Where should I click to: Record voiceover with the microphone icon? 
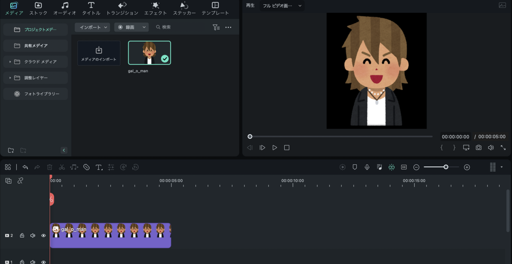(367, 167)
